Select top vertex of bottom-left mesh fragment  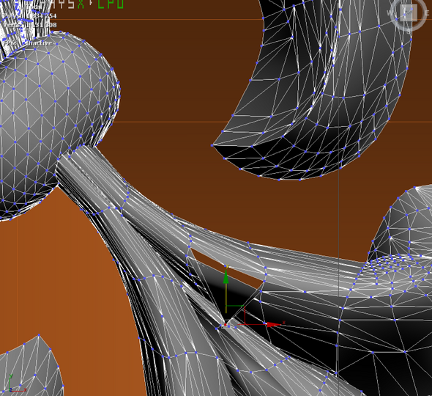point(39,334)
